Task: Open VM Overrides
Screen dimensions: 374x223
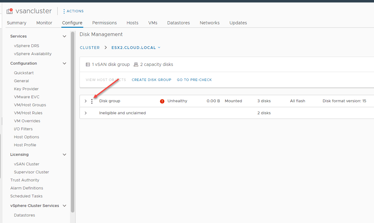Action: (x=27, y=121)
